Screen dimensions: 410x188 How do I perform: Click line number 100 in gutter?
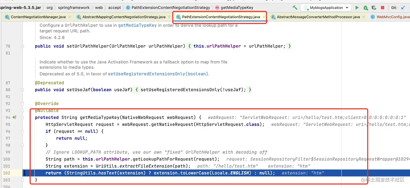pos(6,159)
